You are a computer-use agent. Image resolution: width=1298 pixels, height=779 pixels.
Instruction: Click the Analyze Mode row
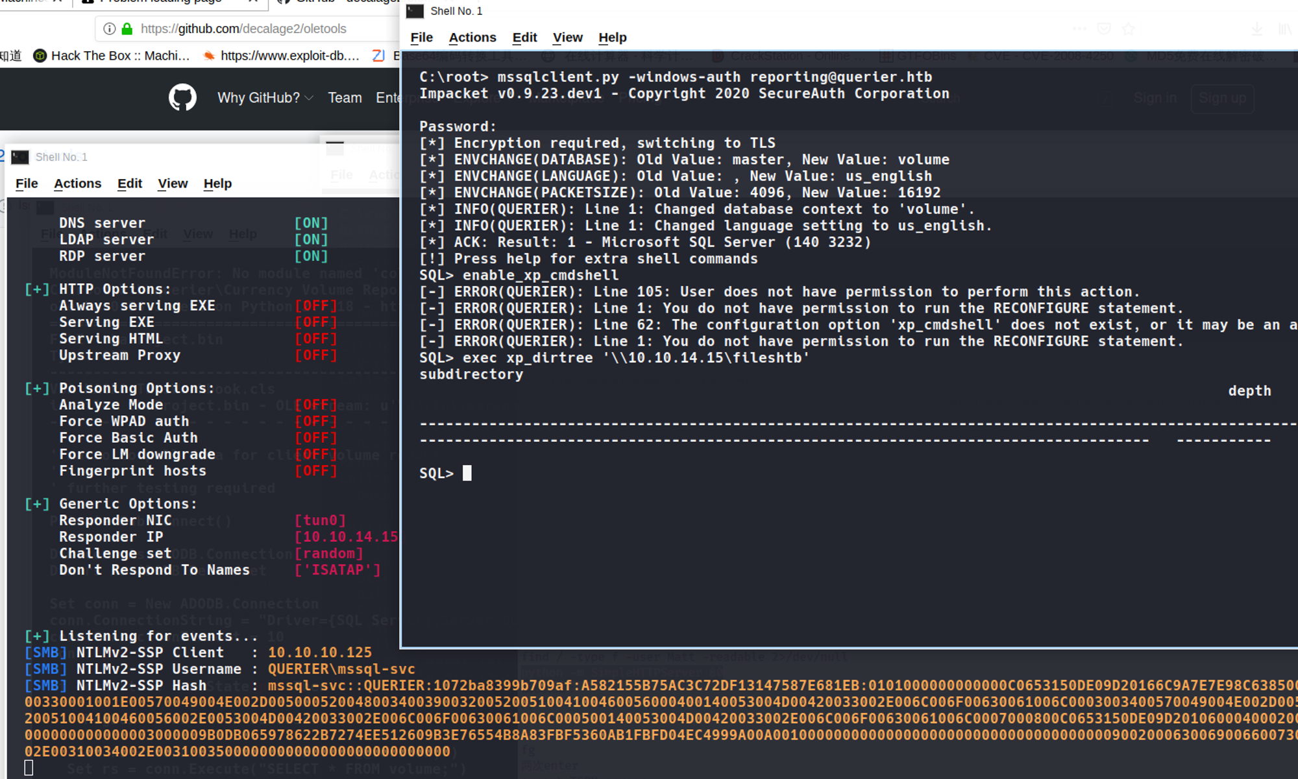pos(198,405)
